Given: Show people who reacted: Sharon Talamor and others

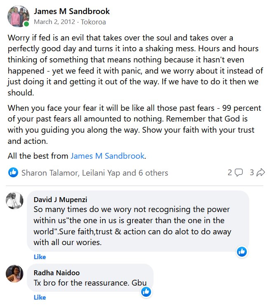Looking at the screenshot, I should 95,173.
